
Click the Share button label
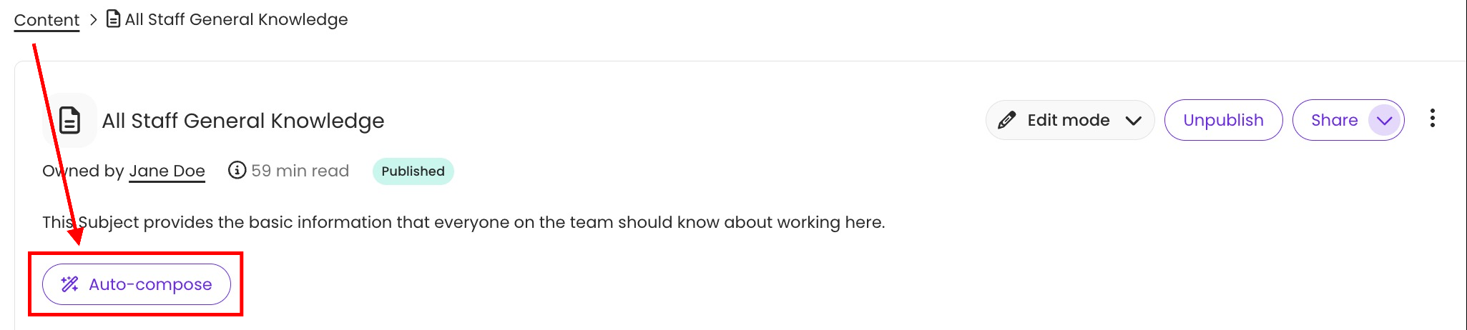point(1334,120)
